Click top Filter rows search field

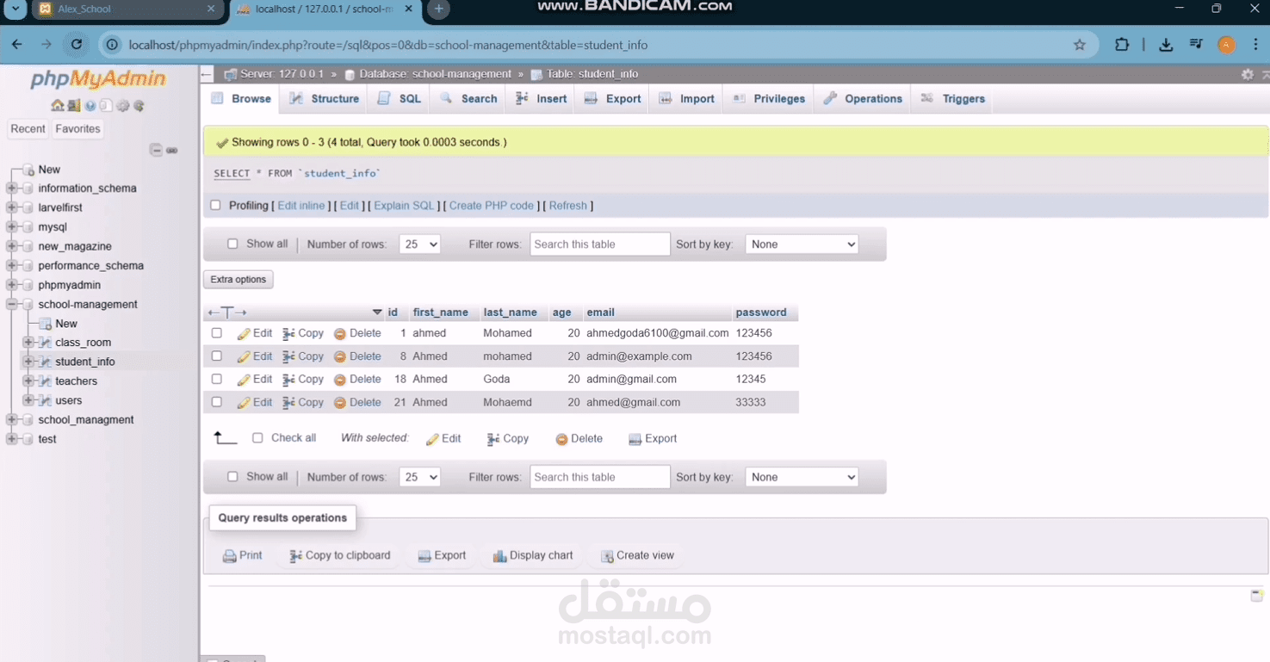(x=600, y=244)
